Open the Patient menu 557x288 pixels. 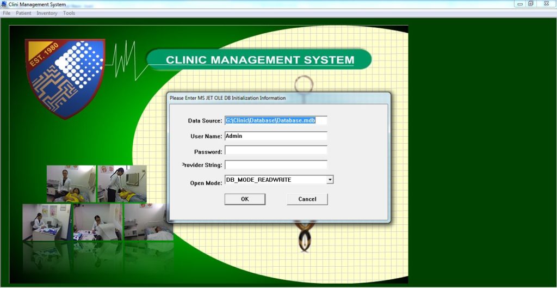click(23, 13)
